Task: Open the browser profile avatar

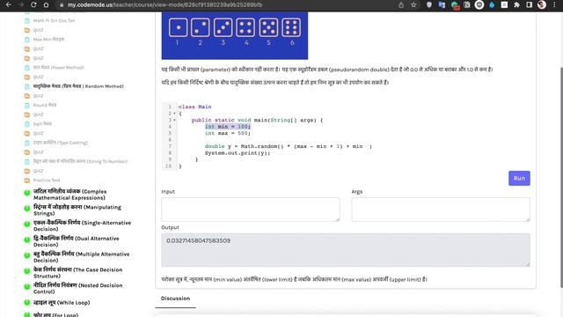Action: point(542,4)
